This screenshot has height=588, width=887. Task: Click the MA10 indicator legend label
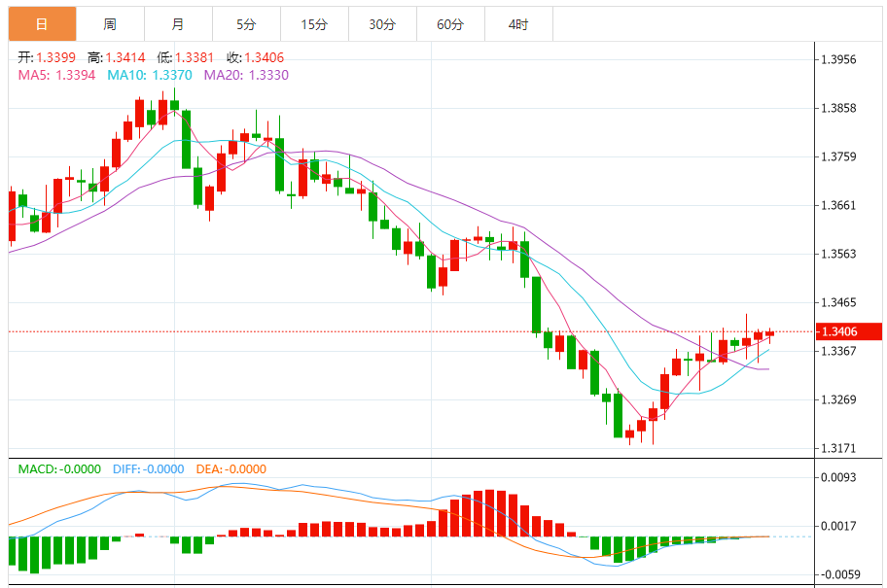[x=148, y=75]
